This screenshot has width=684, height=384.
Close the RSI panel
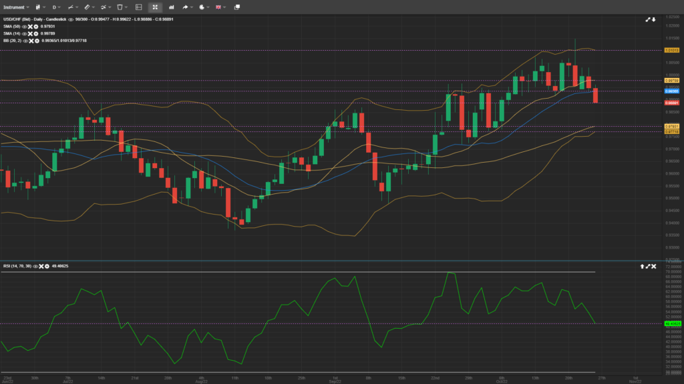point(653,267)
